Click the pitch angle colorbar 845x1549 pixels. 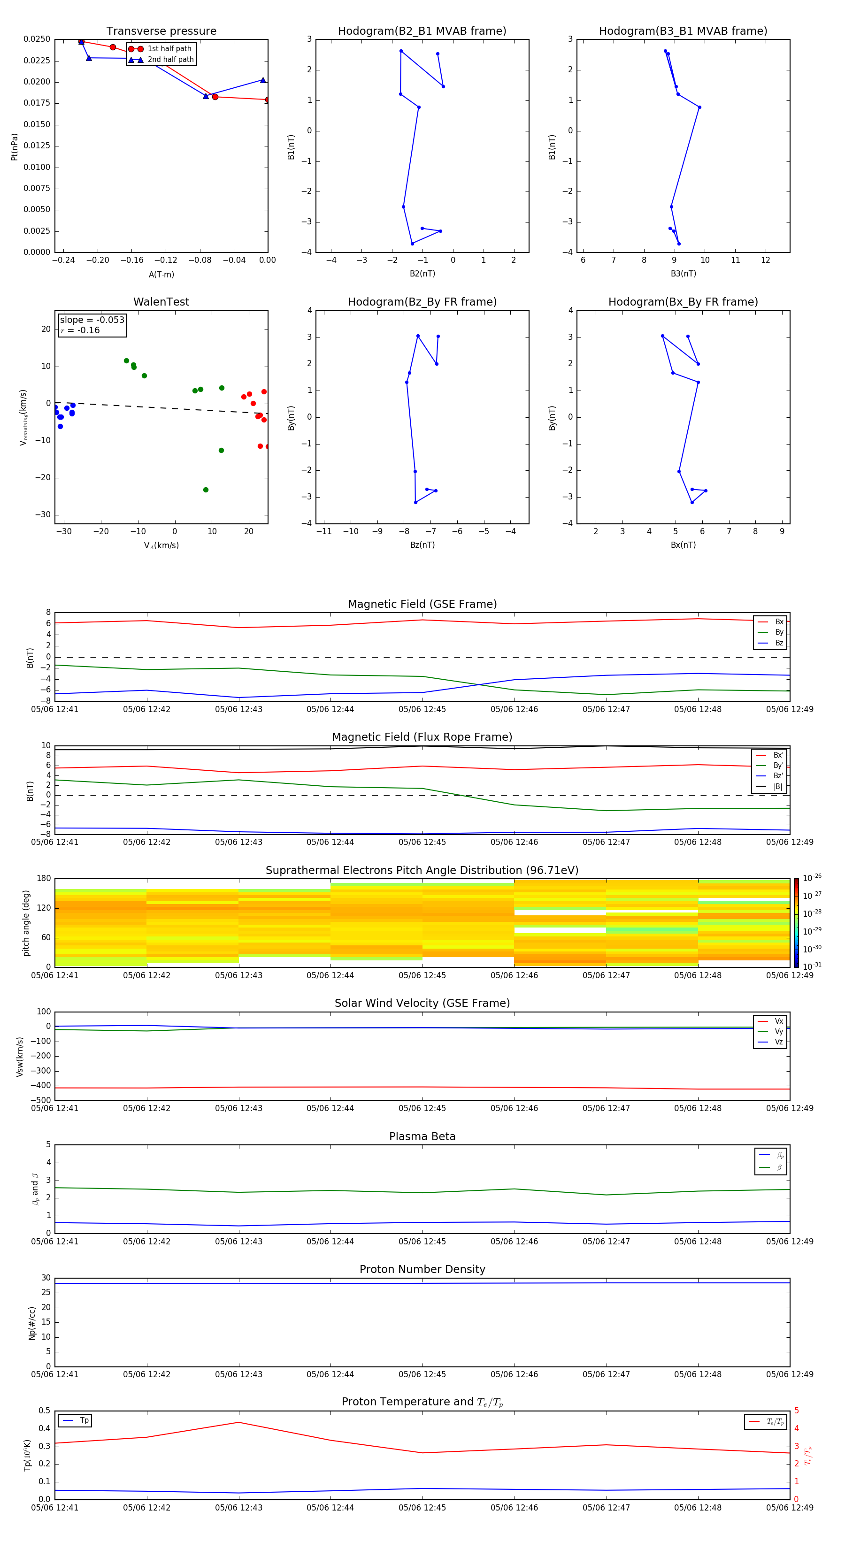click(x=796, y=923)
